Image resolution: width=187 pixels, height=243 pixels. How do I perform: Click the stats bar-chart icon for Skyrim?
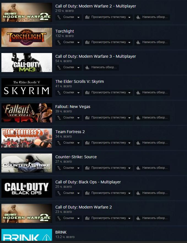pos(87,93)
